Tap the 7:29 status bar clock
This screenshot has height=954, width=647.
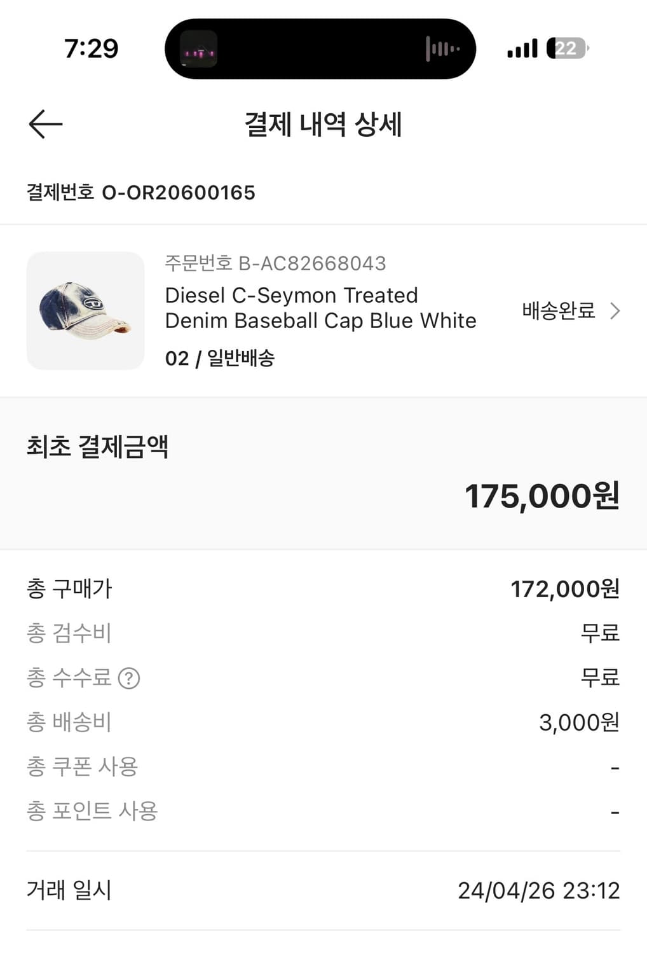click(91, 49)
